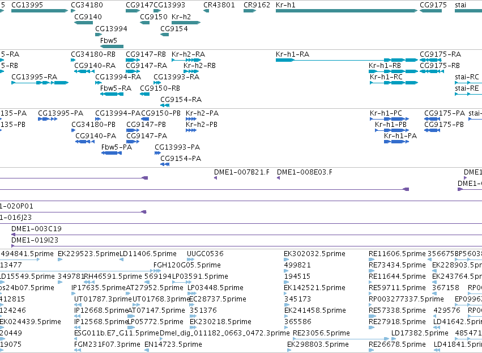Viewport: 482px width, 353px height.
Task: Click the DME1-019I23 BAC label
Action: click(x=35, y=240)
